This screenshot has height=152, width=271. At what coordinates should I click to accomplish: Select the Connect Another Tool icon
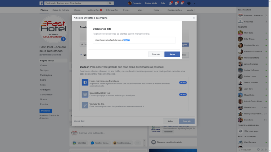(x=85, y=94)
